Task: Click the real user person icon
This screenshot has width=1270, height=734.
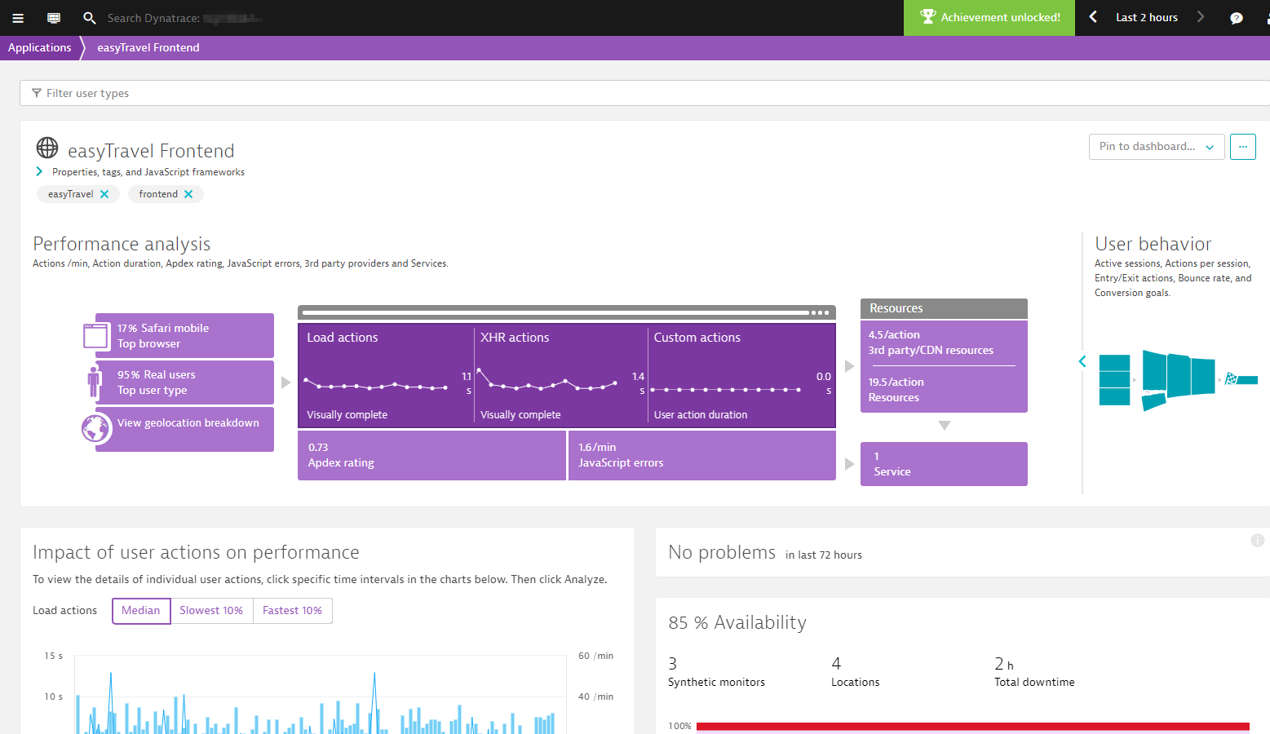Action: (95, 382)
